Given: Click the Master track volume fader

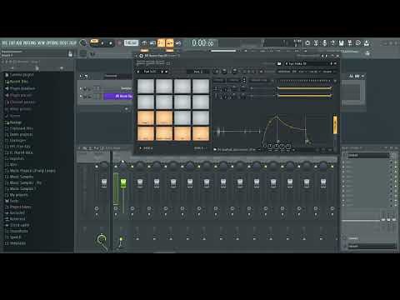Looking at the screenshot, I should [x=104, y=183].
